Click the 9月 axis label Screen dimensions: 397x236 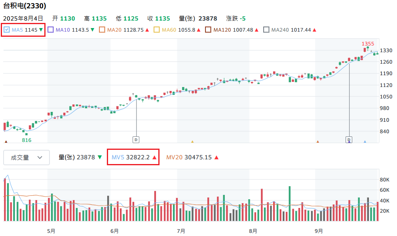point(319,231)
